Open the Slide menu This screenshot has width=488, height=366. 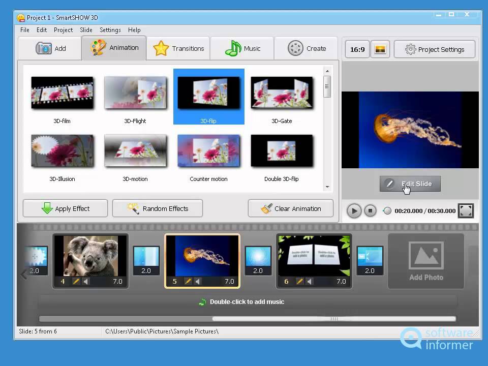coord(86,30)
